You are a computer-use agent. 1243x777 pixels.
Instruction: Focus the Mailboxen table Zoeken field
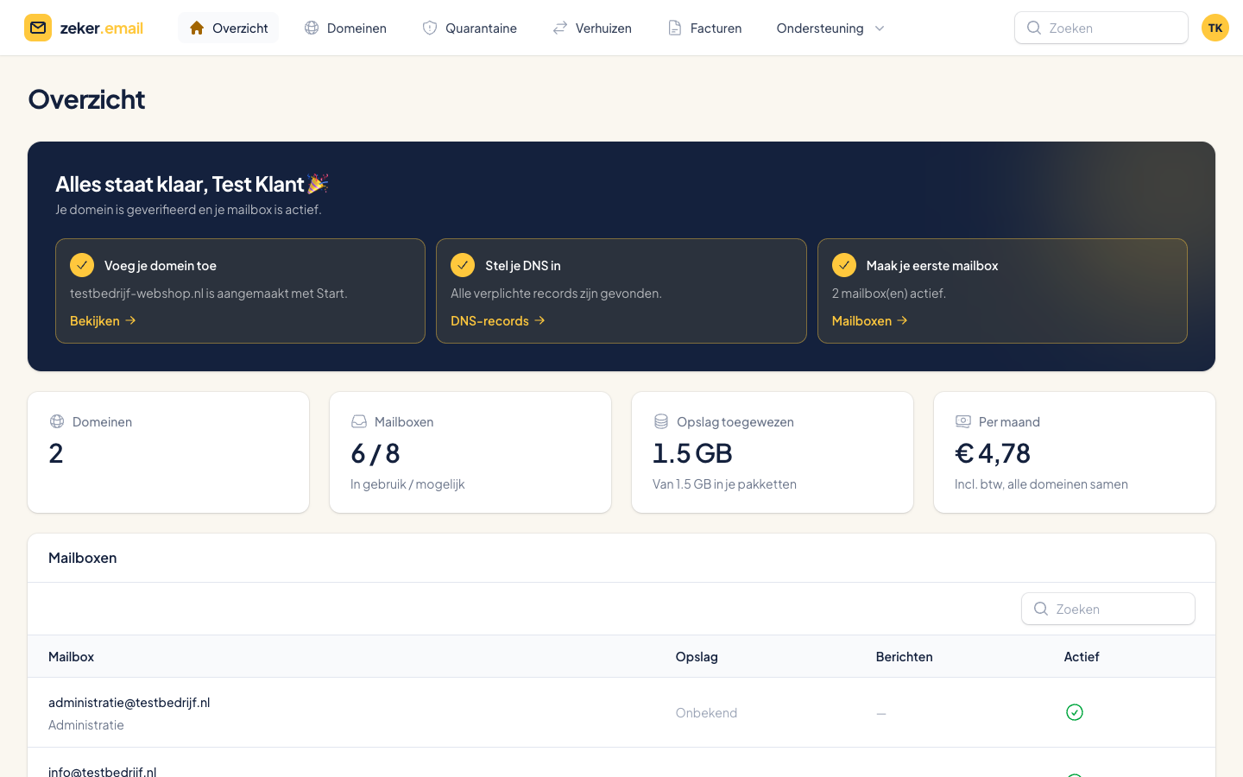(1108, 609)
